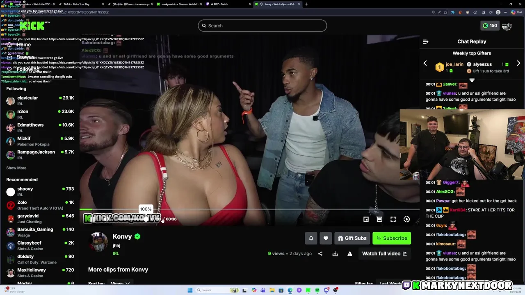Subscribe to Konvy's channel
The image size is (525, 295).
[392, 238]
